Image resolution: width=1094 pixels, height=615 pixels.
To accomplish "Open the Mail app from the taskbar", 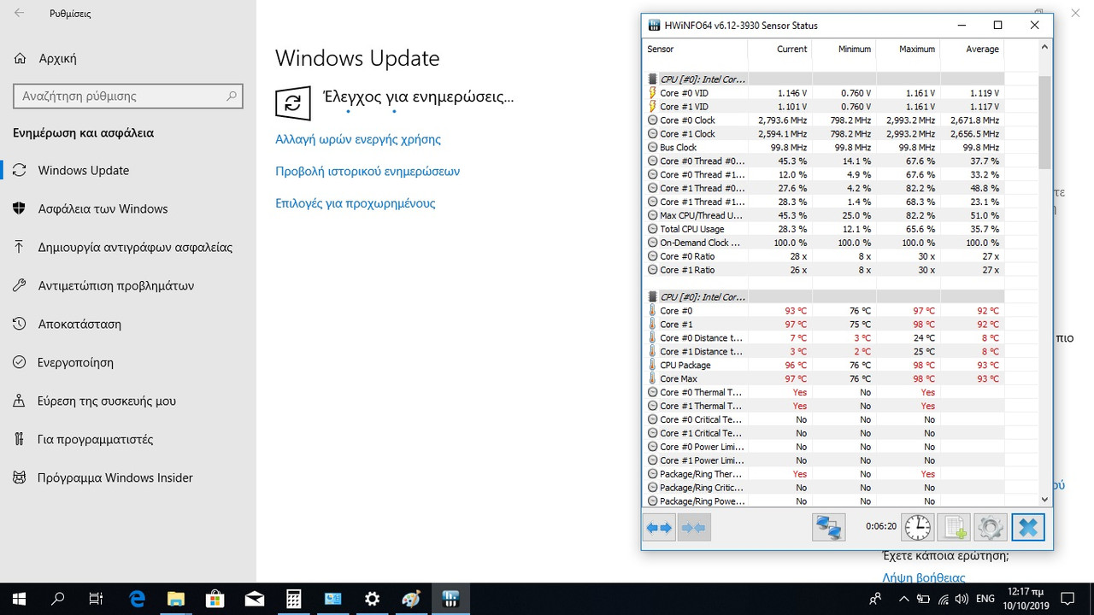I will coord(254,599).
